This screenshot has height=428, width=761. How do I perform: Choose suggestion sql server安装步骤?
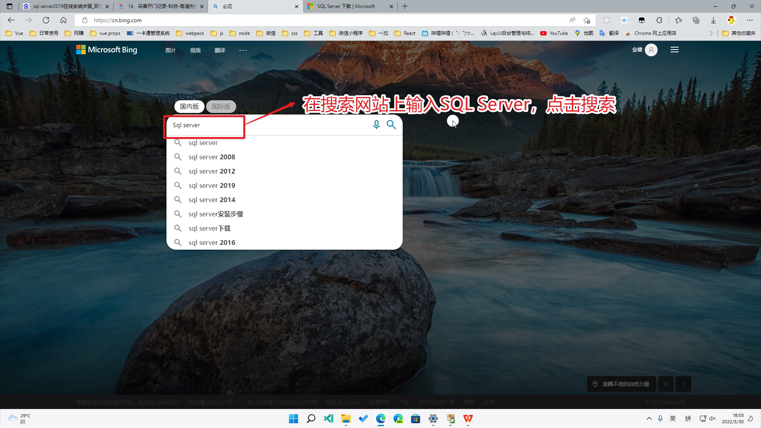coord(285,214)
